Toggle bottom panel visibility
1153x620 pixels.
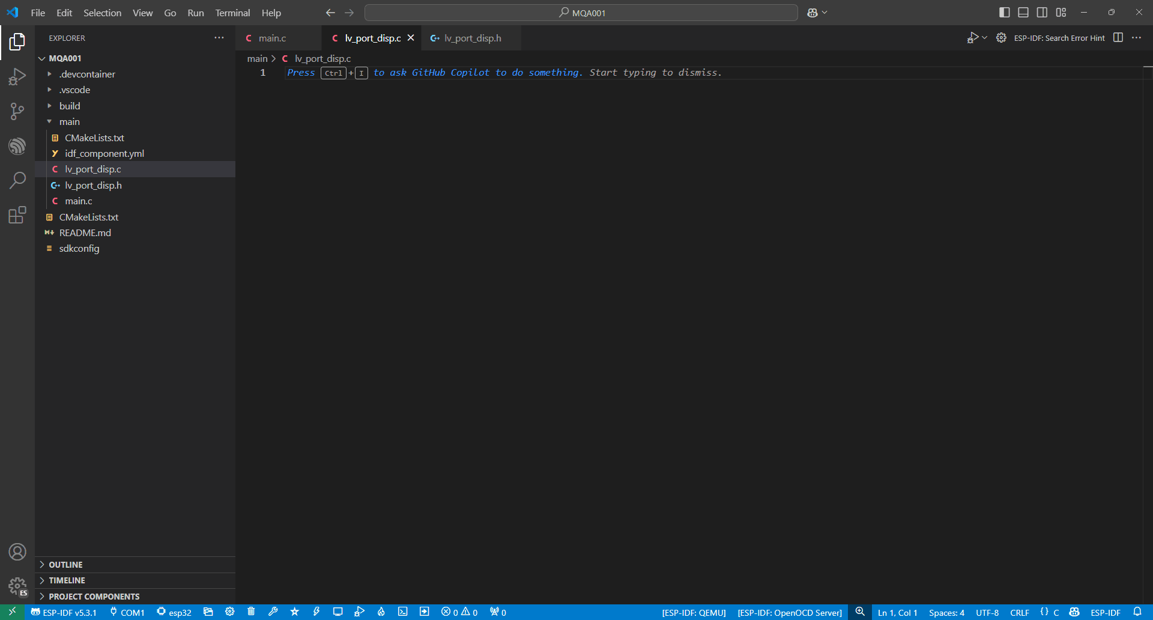point(1023,13)
